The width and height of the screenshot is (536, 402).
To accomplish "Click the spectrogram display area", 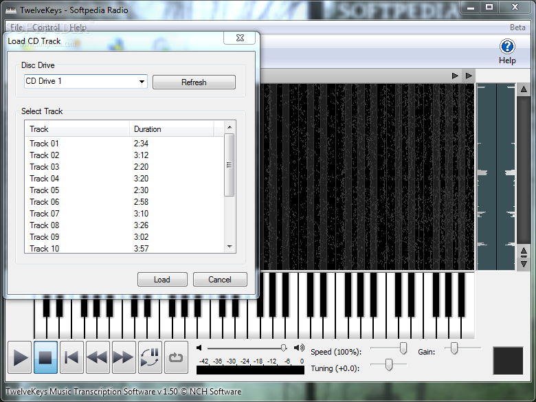I will pos(367,177).
